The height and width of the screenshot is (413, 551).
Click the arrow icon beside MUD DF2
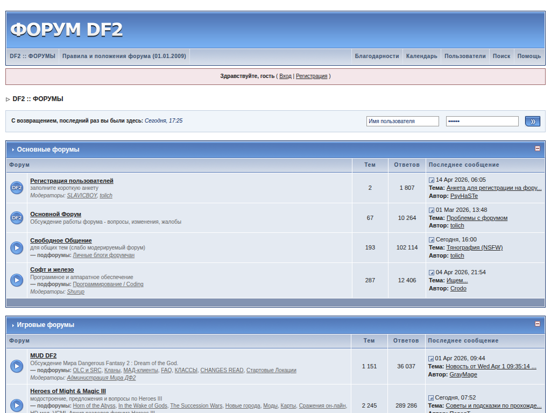pyautogui.click(x=17, y=366)
